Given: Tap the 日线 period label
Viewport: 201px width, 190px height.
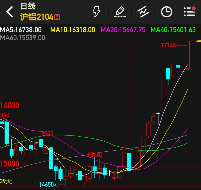Looking at the screenshot, I should pos(28,6).
